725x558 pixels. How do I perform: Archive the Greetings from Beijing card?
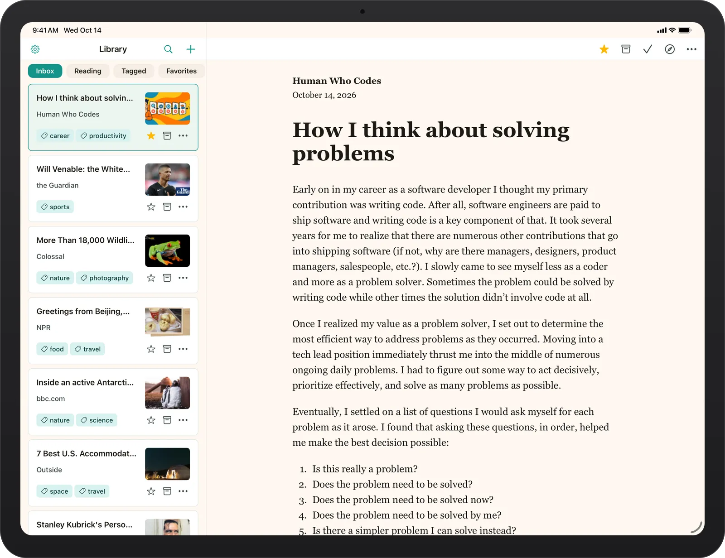167,349
